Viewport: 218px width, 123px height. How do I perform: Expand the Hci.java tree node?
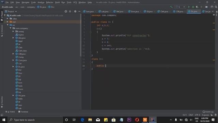tap(13, 96)
